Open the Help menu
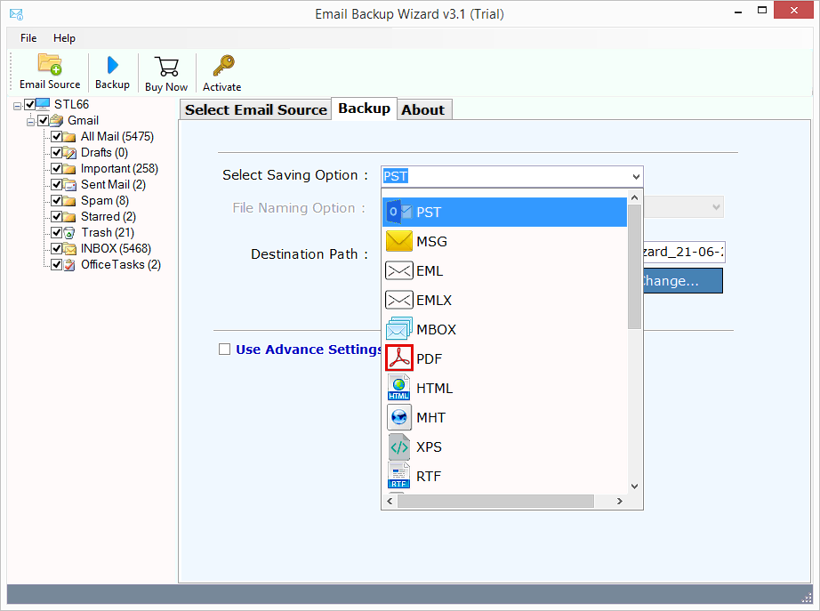The width and height of the screenshot is (820, 611). [x=64, y=38]
